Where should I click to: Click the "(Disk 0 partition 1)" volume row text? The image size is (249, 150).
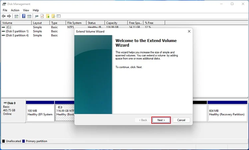(x=17, y=31)
